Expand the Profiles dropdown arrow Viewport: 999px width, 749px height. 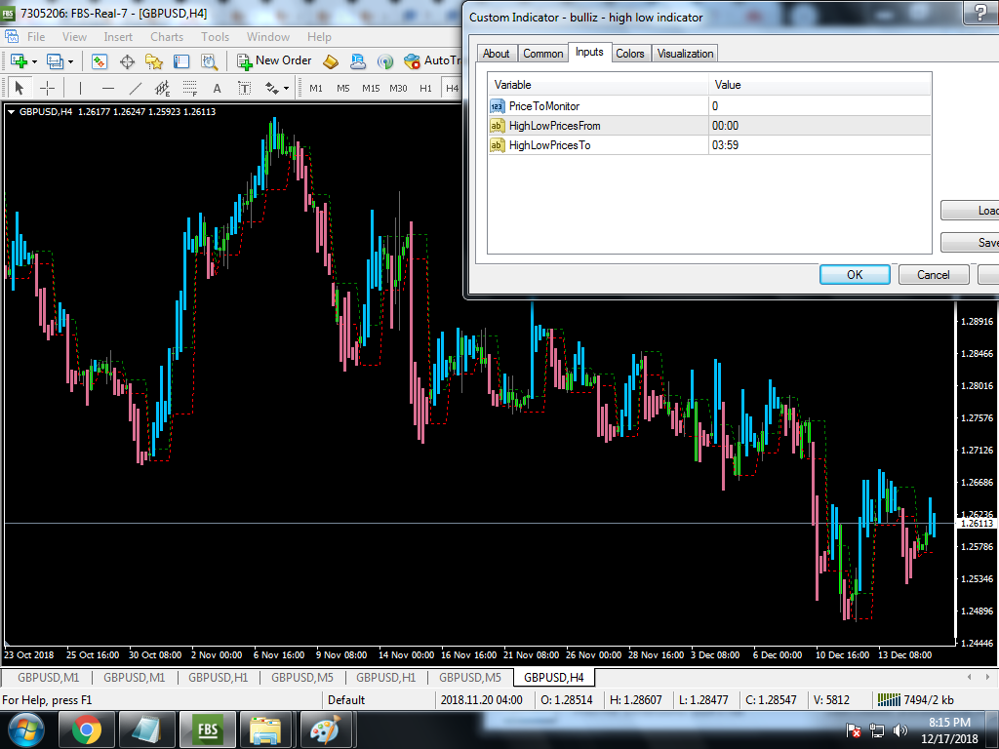pyautogui.click(x=70, y=61)
